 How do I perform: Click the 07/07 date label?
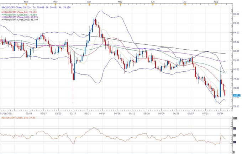point(191,114)
